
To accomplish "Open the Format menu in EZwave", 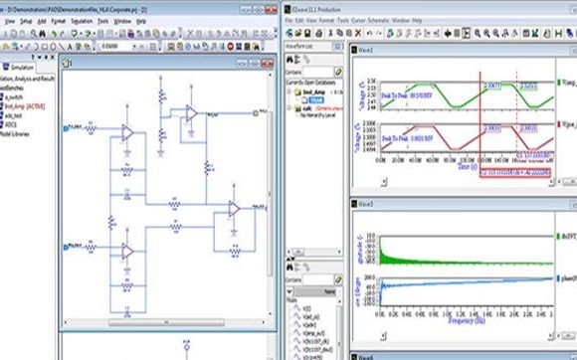I will [x=326, y=21].
